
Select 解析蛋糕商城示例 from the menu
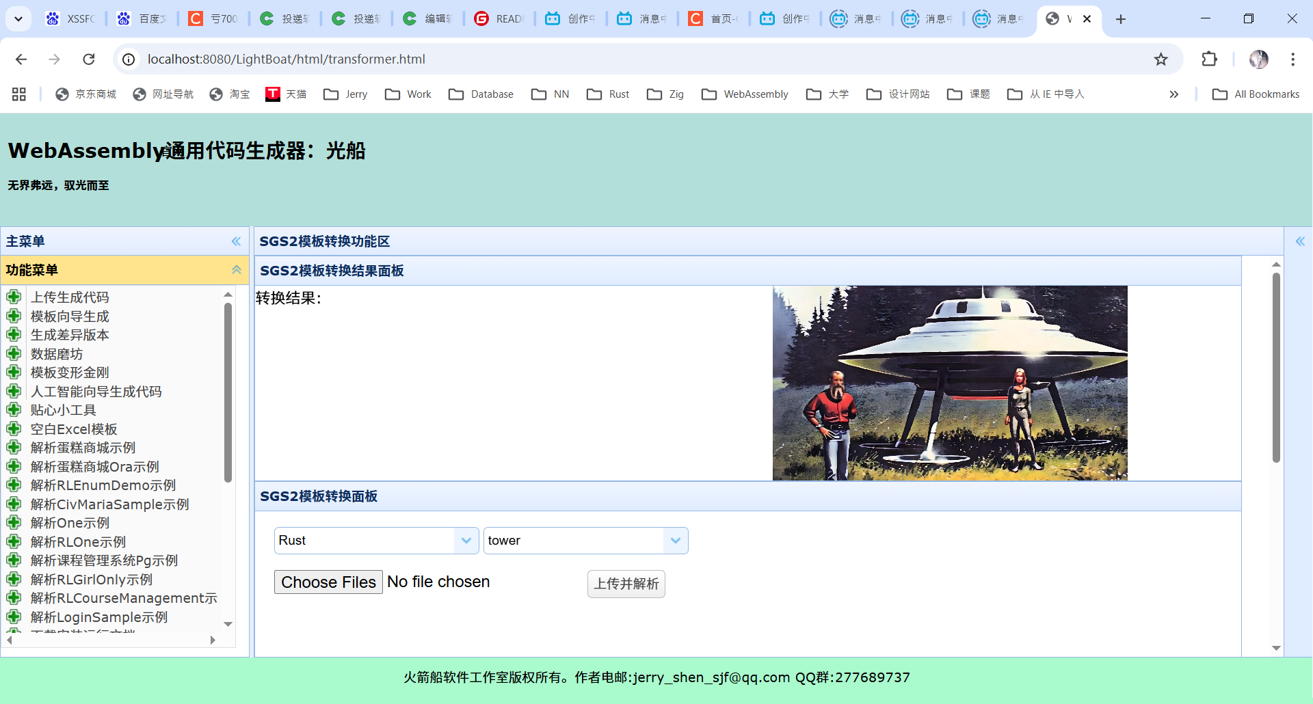click(x=83, y=448)
